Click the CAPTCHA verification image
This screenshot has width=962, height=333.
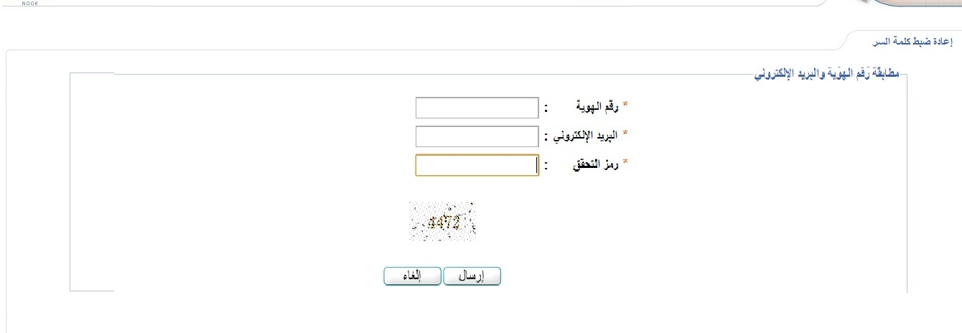tap(442, 221)
